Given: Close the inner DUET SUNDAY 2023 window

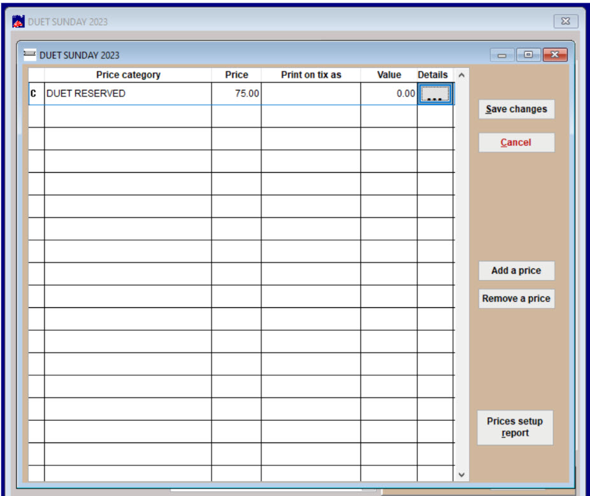Looking at the screenshot, I should 555,55.
